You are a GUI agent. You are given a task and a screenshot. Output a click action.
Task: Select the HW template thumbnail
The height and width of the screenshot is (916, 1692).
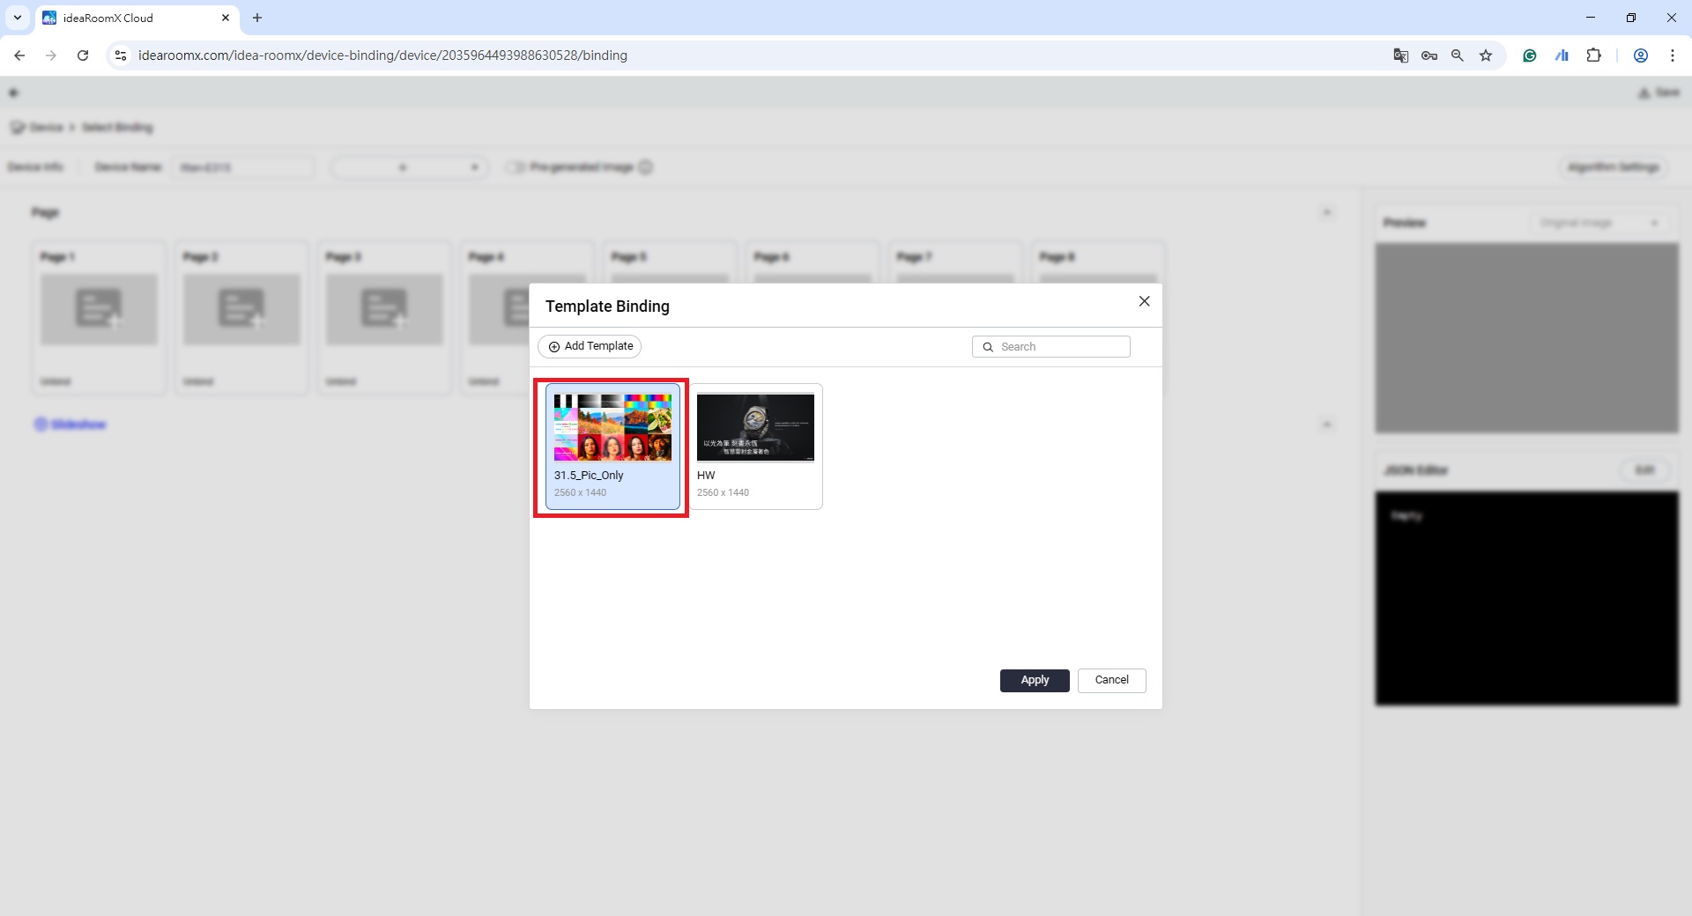tap(755, 427)
